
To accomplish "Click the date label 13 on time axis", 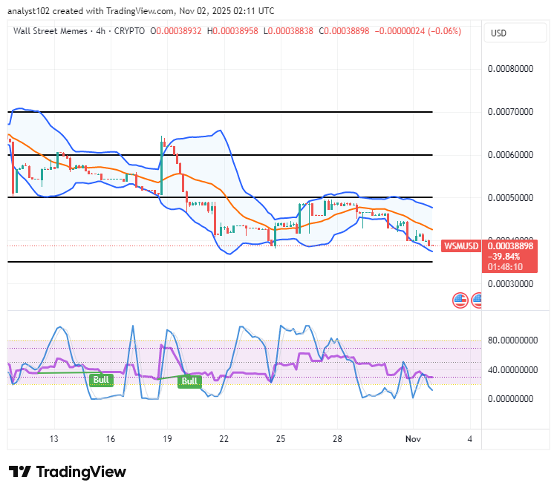I will click(53, 439).
